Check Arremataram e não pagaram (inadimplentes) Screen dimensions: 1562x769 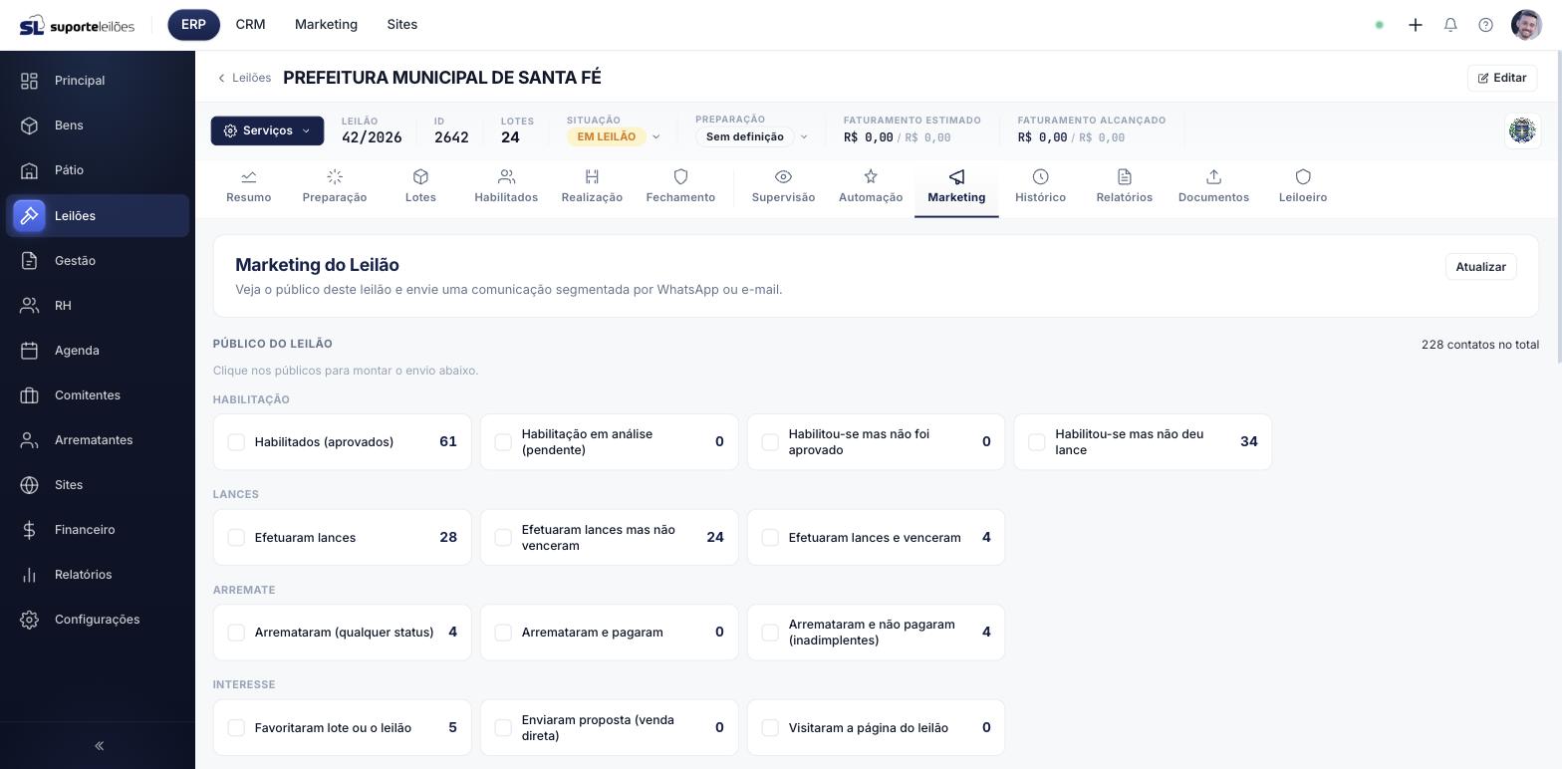click(x=770, y=633)
